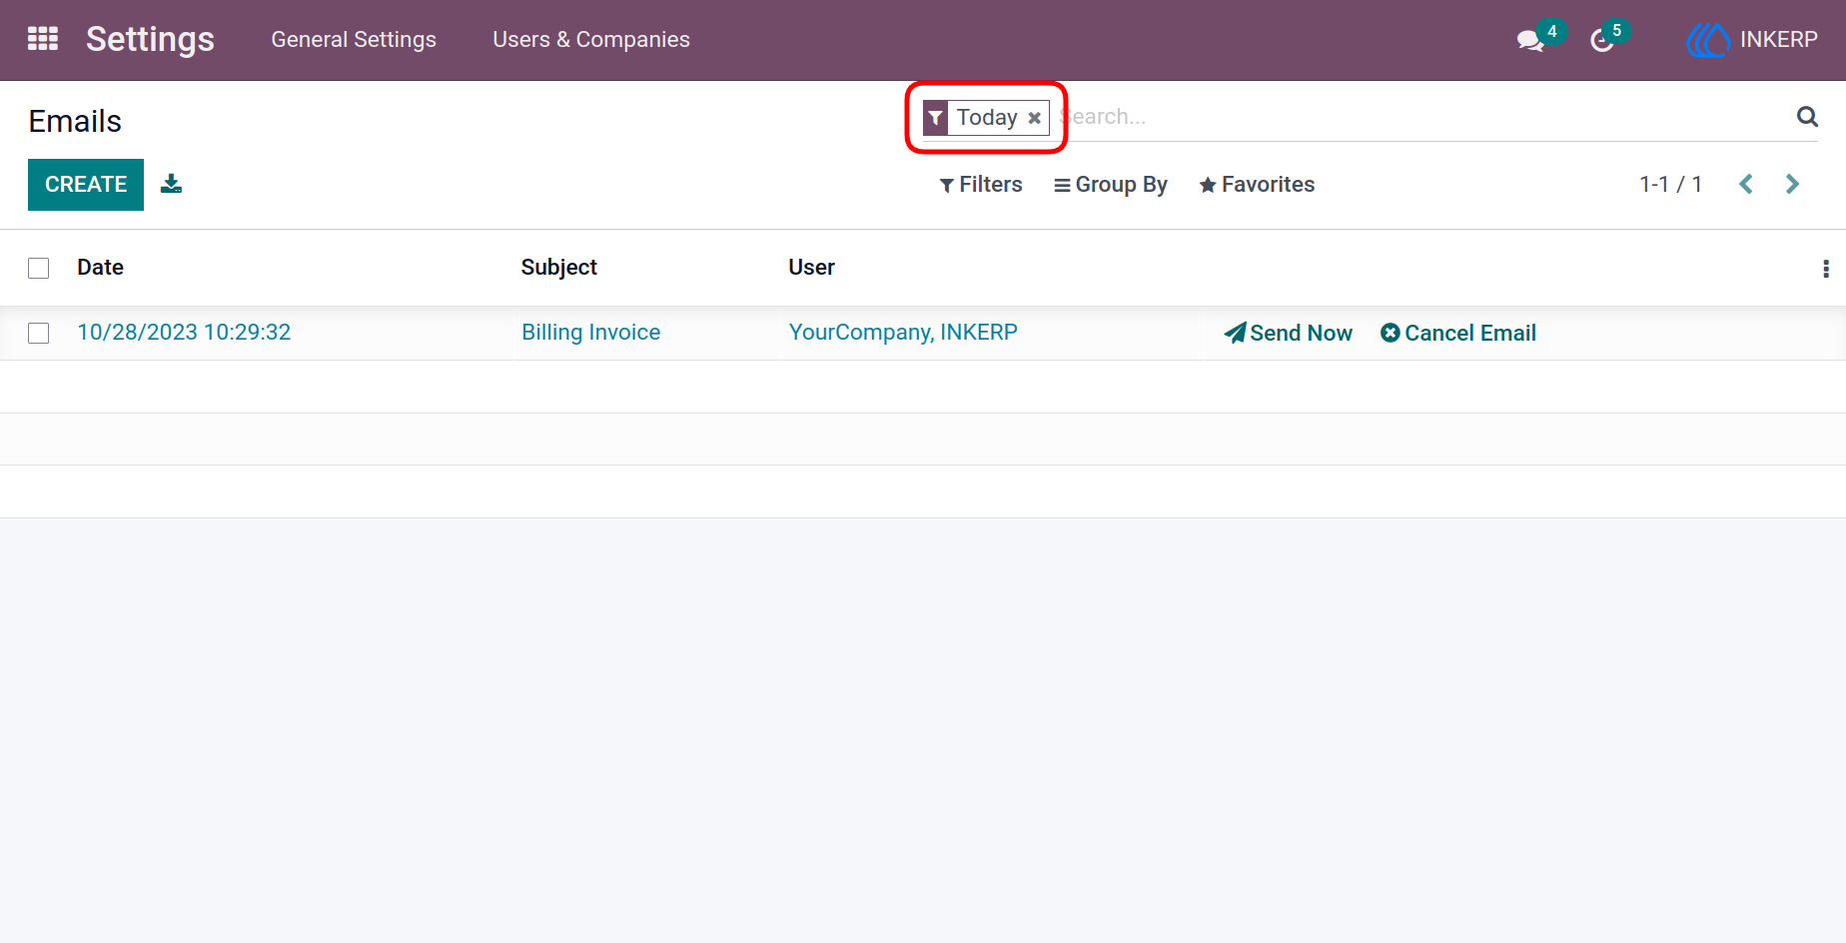Image resolution: width=1846 pixels, height=943 pixels.
Task: Open the apps grid menu icon
Action: pyautogui.click(x=43, y=39)
